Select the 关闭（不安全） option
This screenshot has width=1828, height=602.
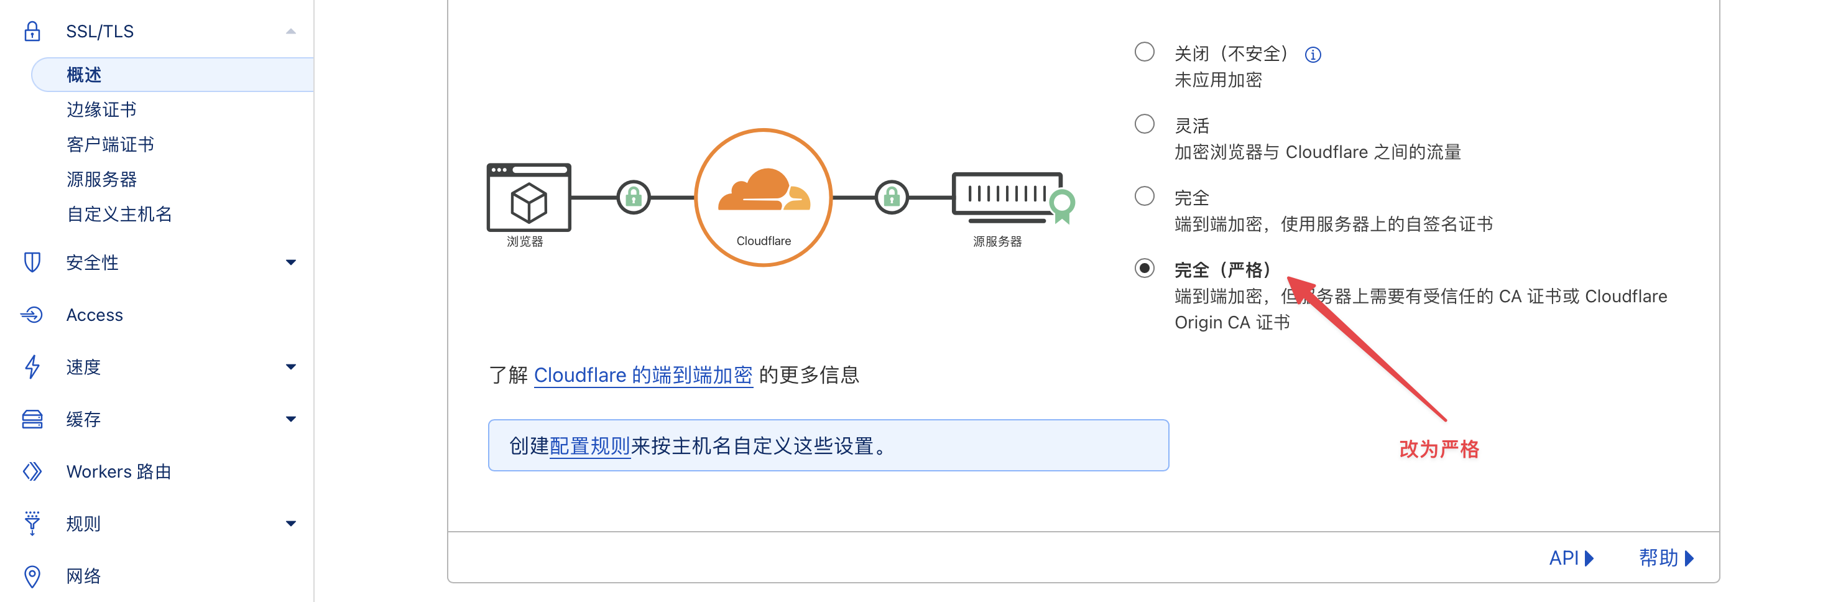coord(1143,52)
